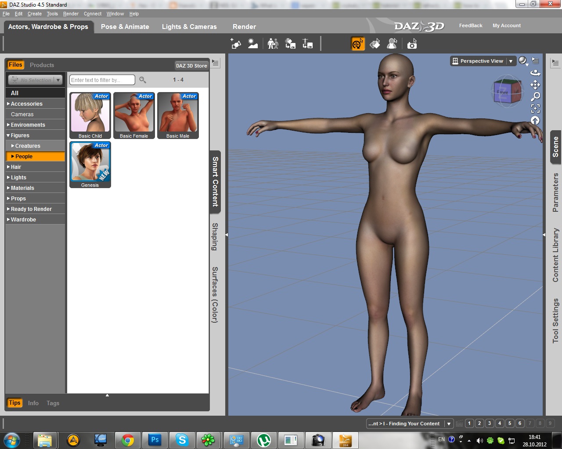Go to lesson step 2
Viewport: 562px width, 449px height.
(x=479, y=424)
